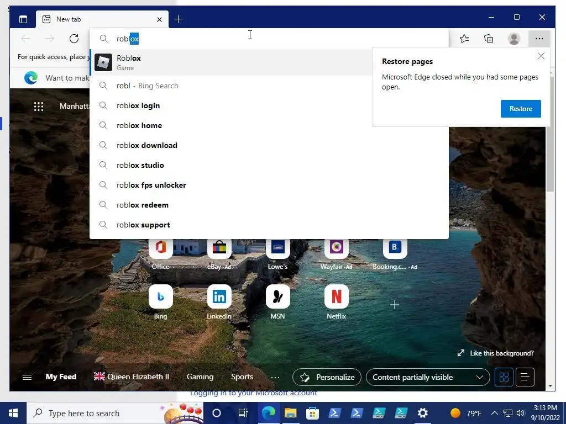Viewport: 566px width, 424px height.
Task: Select roblox download suggestion
Action: pos(269,145)
